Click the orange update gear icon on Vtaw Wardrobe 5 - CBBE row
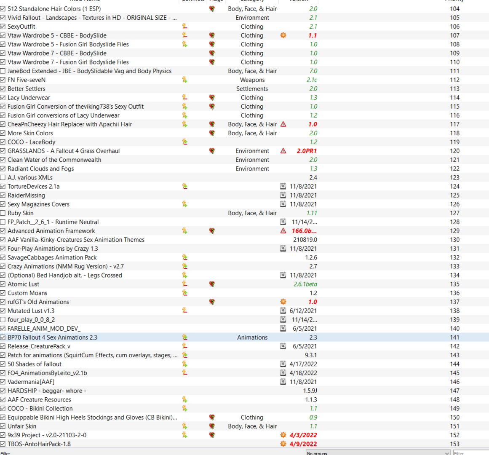The height and width of the screenshot is (455, 489). pyautogui.click(x=283, y=35)
